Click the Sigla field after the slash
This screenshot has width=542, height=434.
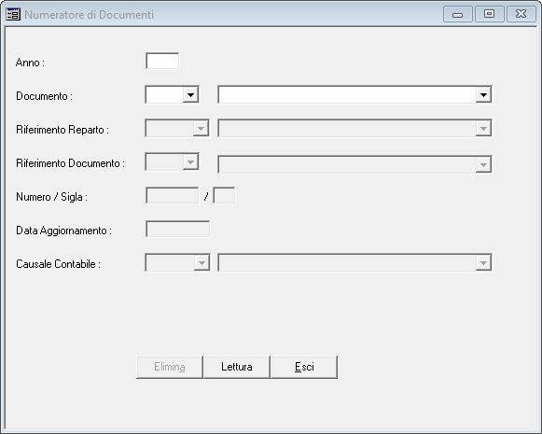click(x=224, y=196)
